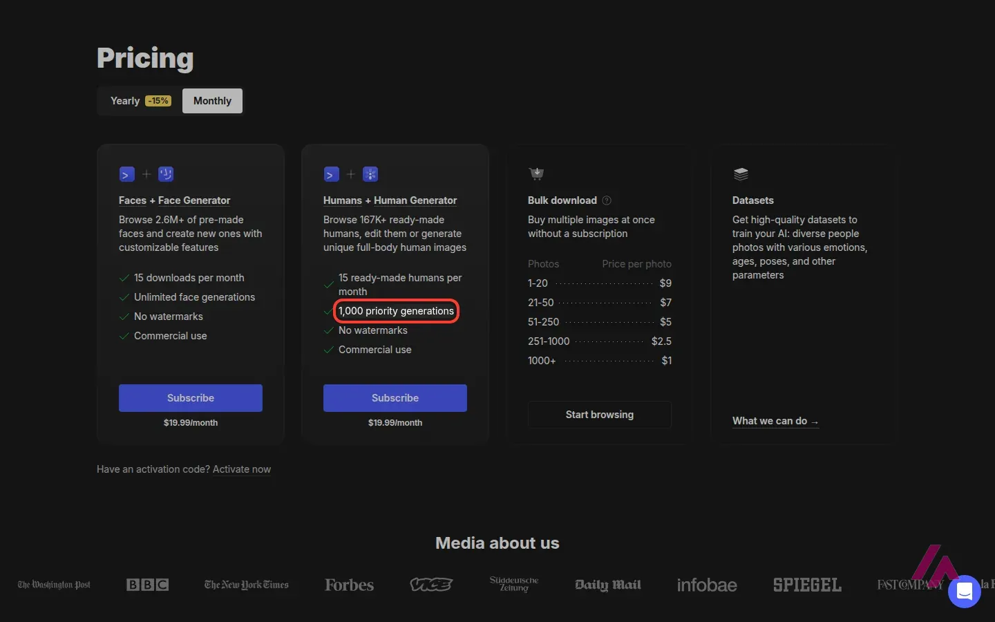
Task: Click '15 downloads per month' feature text
Action: (x=189, y=278)
